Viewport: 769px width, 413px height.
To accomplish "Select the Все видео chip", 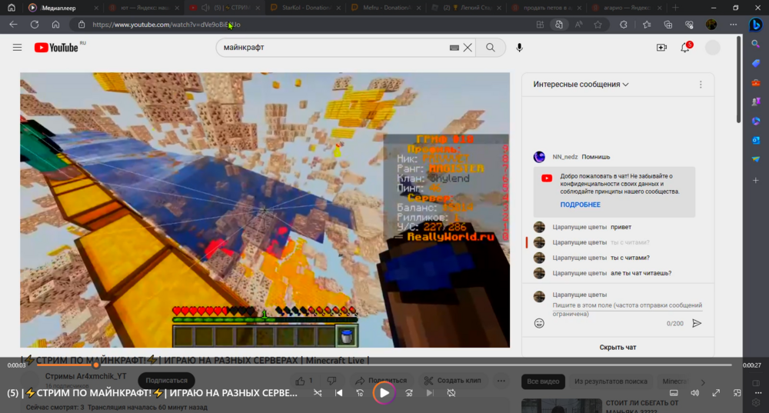I will coord(543,381).
